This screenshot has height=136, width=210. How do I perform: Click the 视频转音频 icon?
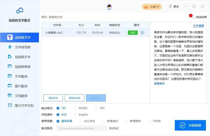pyautogui.click(x=10, y=66)
